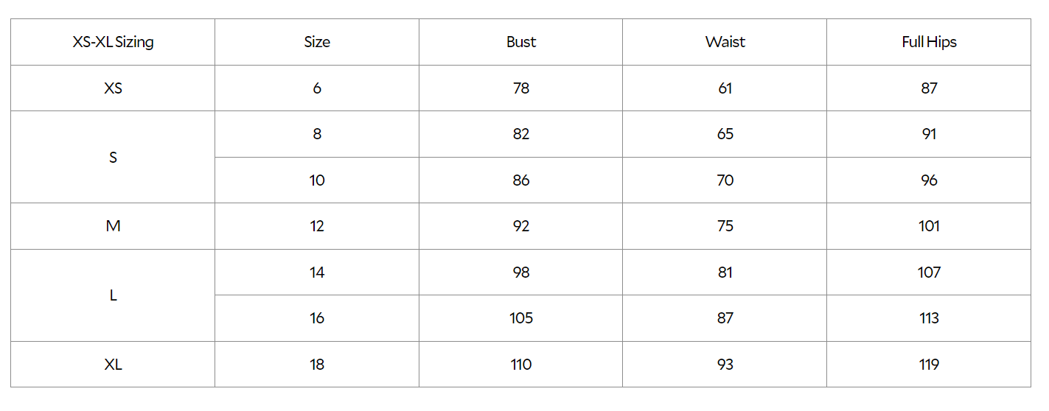Select the Size column header
Screen dimensions: 1049x411
[x=317, y=42]
